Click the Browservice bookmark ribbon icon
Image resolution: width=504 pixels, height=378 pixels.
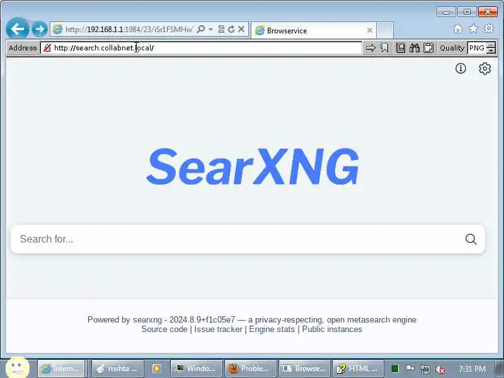point(384,48)
